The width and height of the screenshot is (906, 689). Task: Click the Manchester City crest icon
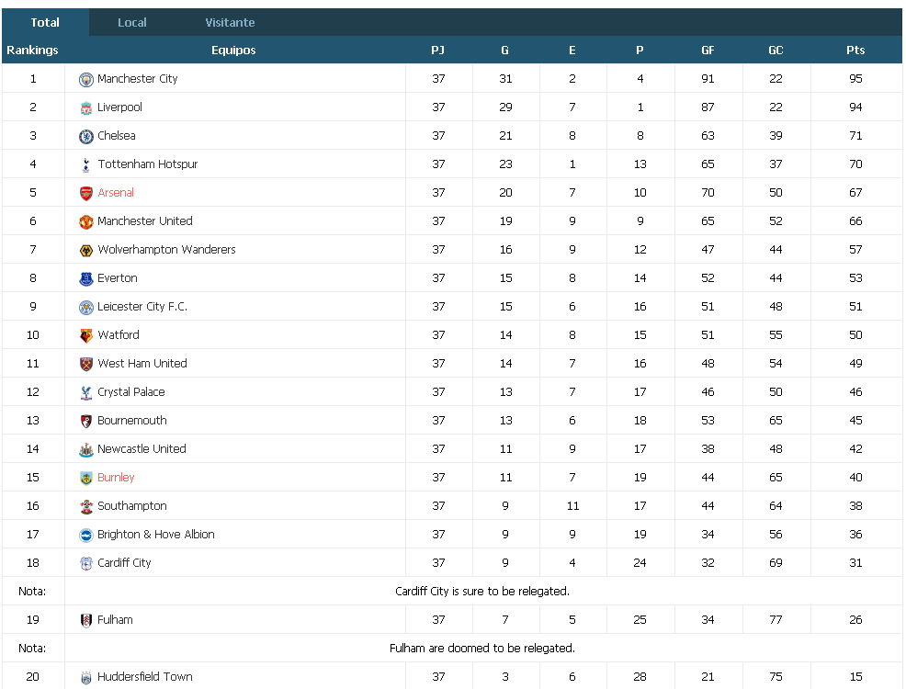click(x=86, y=79)
